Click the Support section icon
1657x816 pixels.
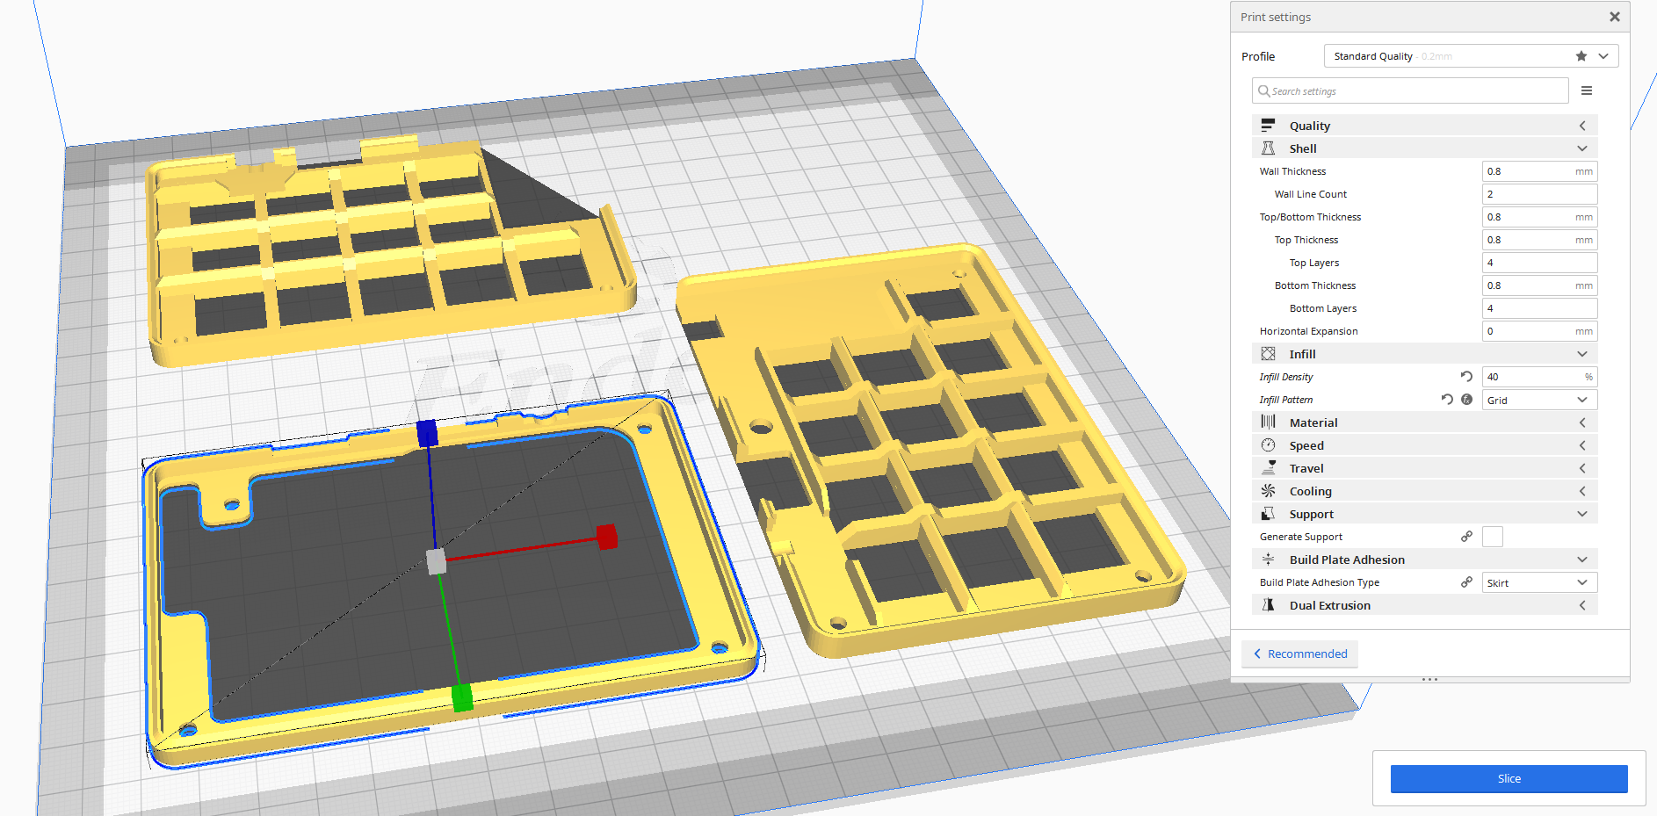click(1269, 513)
